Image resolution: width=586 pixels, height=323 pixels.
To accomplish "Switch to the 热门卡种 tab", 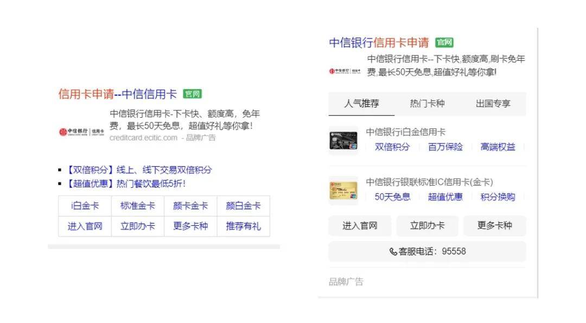I will [427, 104].
